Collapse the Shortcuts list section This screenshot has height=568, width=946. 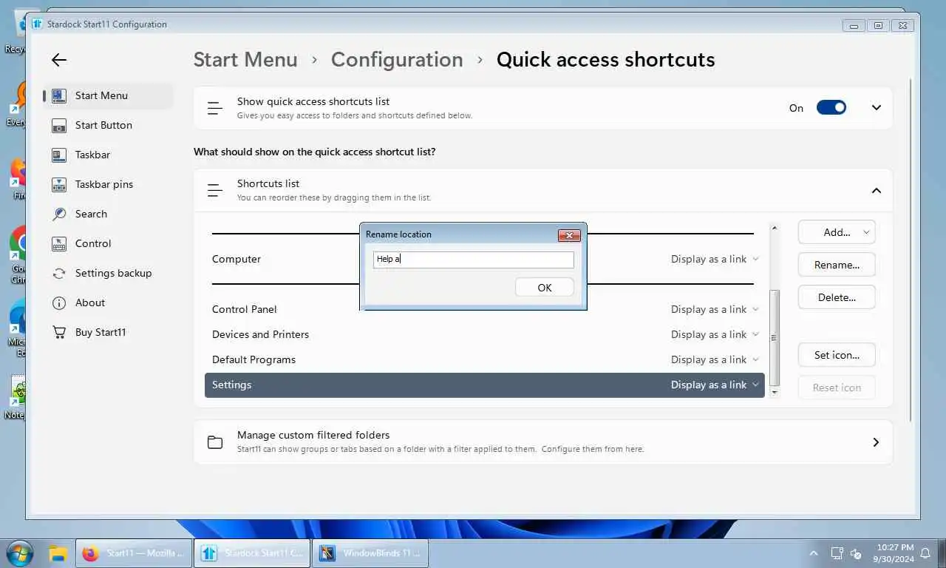876,191
